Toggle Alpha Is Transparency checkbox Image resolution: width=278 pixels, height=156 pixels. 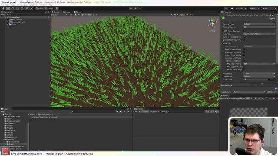(244, 37)
